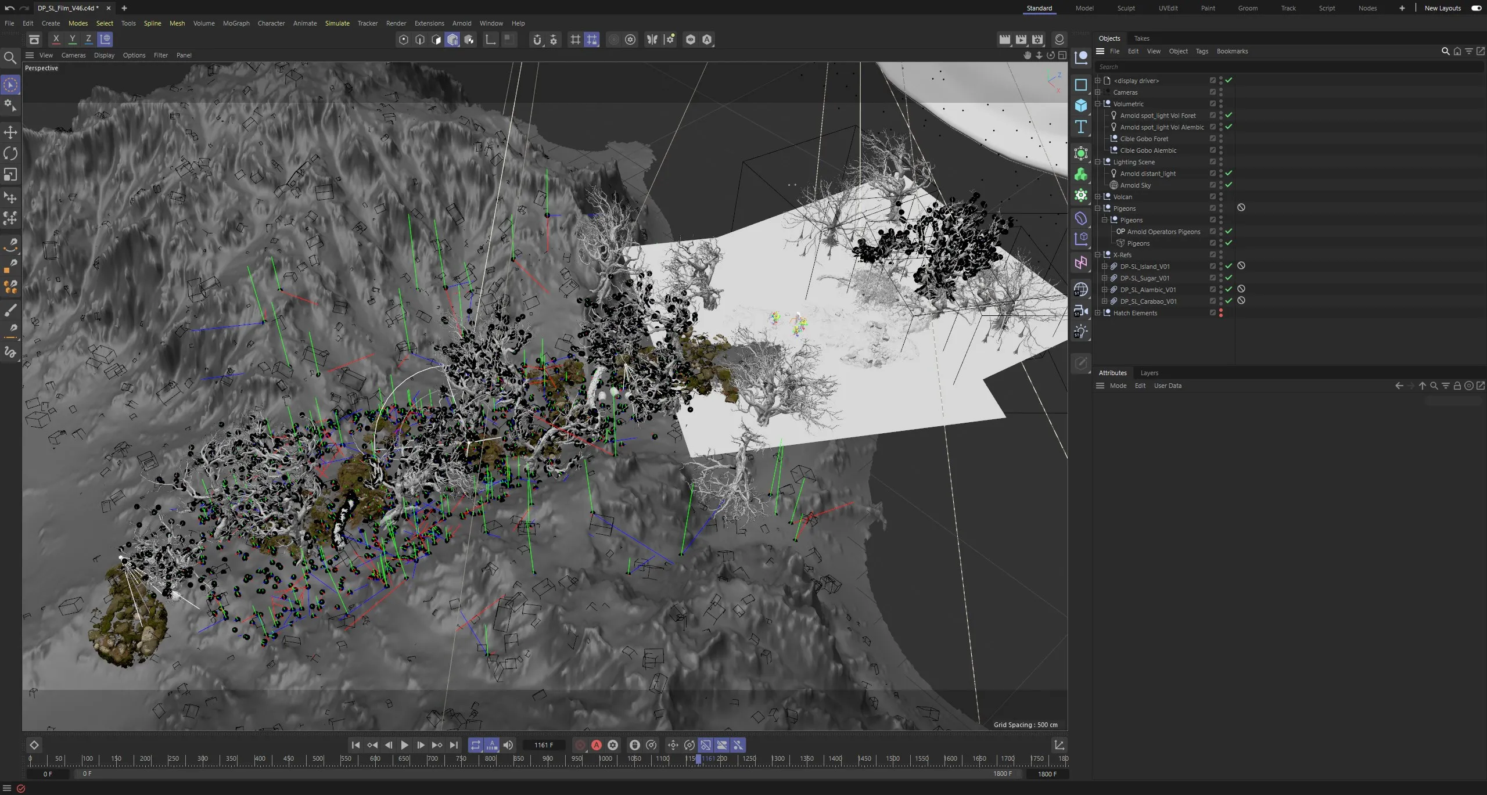Toggle the X axis lock icon
Image resolution: width=1487 pixels, height=795 pixels.
(56, 39)
